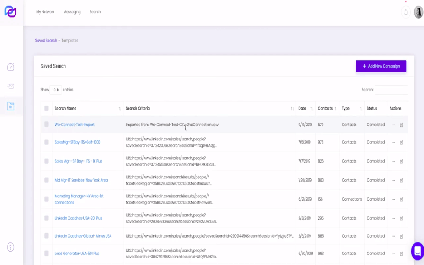
Task: Open Mkt Mgr-IT Services-New York Area link
Action: 81,180
